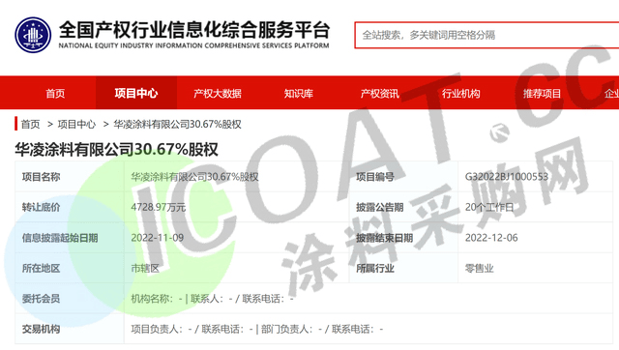The image size is (619, 350).
Task: Click the 华凌涂料有限公司30.67%股权 breadcrumb entry
Action: [x=177, y=125]
